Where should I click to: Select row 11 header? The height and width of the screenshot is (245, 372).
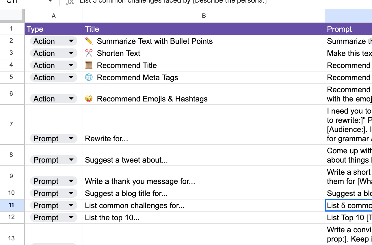(11, 205)
